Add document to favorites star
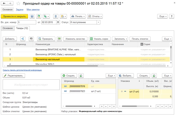This screenshot has width=176, height=115. point(18,3)
